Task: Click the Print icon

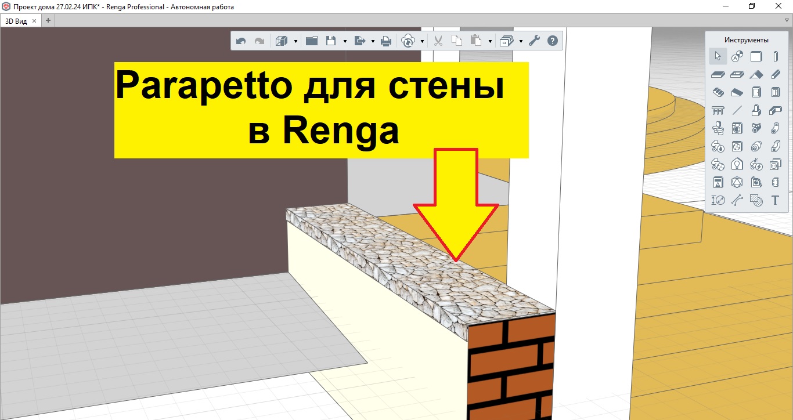Action: [385, 41]
